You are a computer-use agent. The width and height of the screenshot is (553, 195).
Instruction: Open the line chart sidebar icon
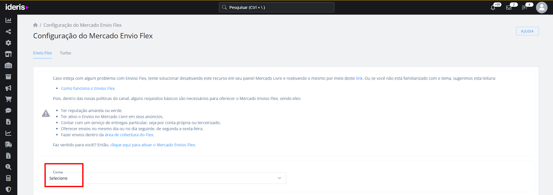coord(8,133)
